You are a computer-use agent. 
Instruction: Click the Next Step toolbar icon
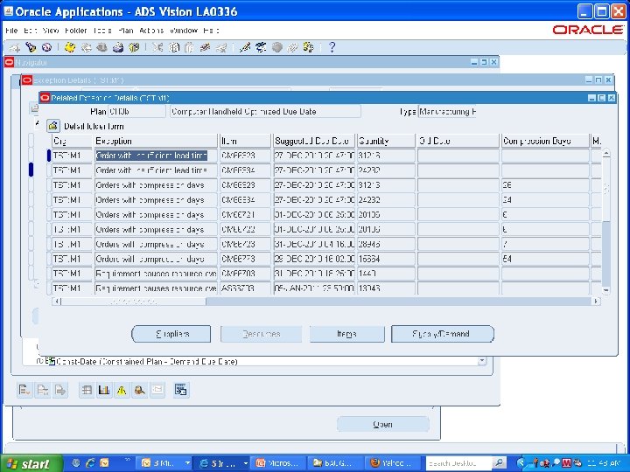86,47
